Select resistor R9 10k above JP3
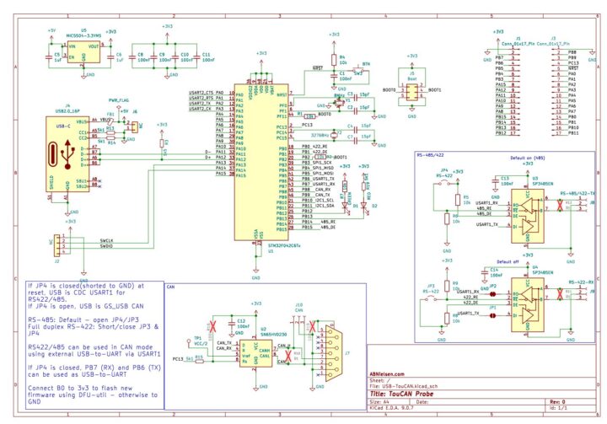This screenshot has width=607, height=424. coord(447,286)
